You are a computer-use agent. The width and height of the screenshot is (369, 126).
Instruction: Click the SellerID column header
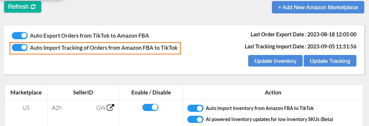pyautogui.click(x=83, y=92)
